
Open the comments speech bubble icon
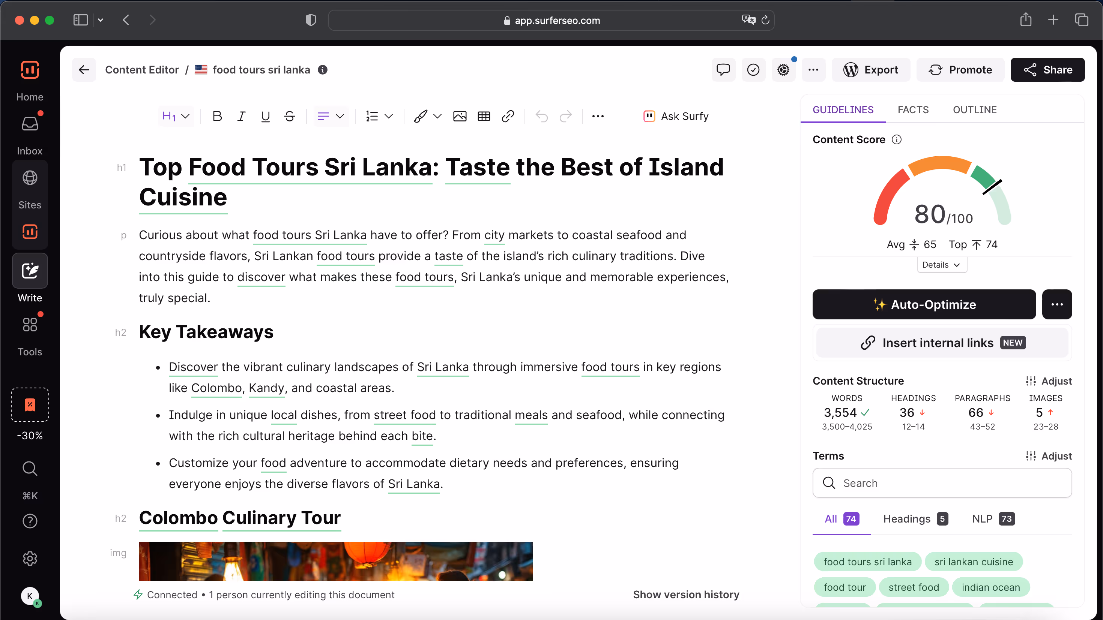point(723,70)
